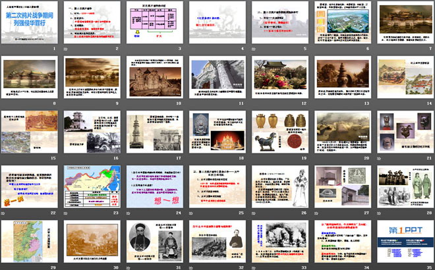Select slide 11 with the carved stone column
The width and height of the screenshot is (435, 270).
217,77
